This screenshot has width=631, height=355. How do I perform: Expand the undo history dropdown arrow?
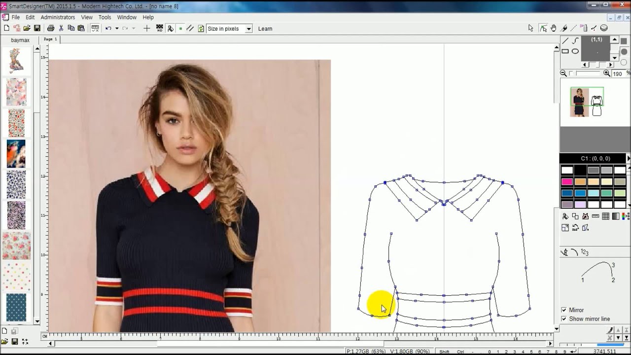pos(117,29)
